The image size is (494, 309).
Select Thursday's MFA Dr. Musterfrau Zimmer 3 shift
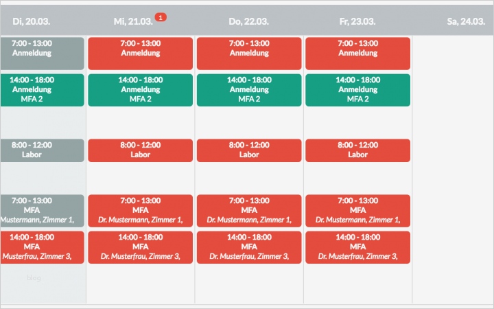click(x=249, y=247)
